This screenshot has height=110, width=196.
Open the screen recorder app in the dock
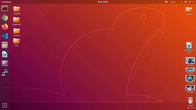click(5, 8)
